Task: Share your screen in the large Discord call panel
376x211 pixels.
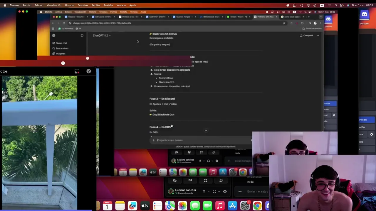Action: (x=190, y=181)
